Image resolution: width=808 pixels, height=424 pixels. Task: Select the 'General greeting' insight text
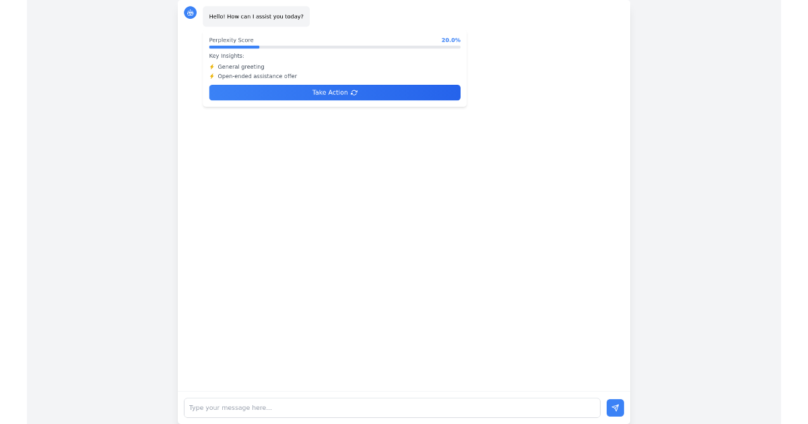click(x=241, y=67)
